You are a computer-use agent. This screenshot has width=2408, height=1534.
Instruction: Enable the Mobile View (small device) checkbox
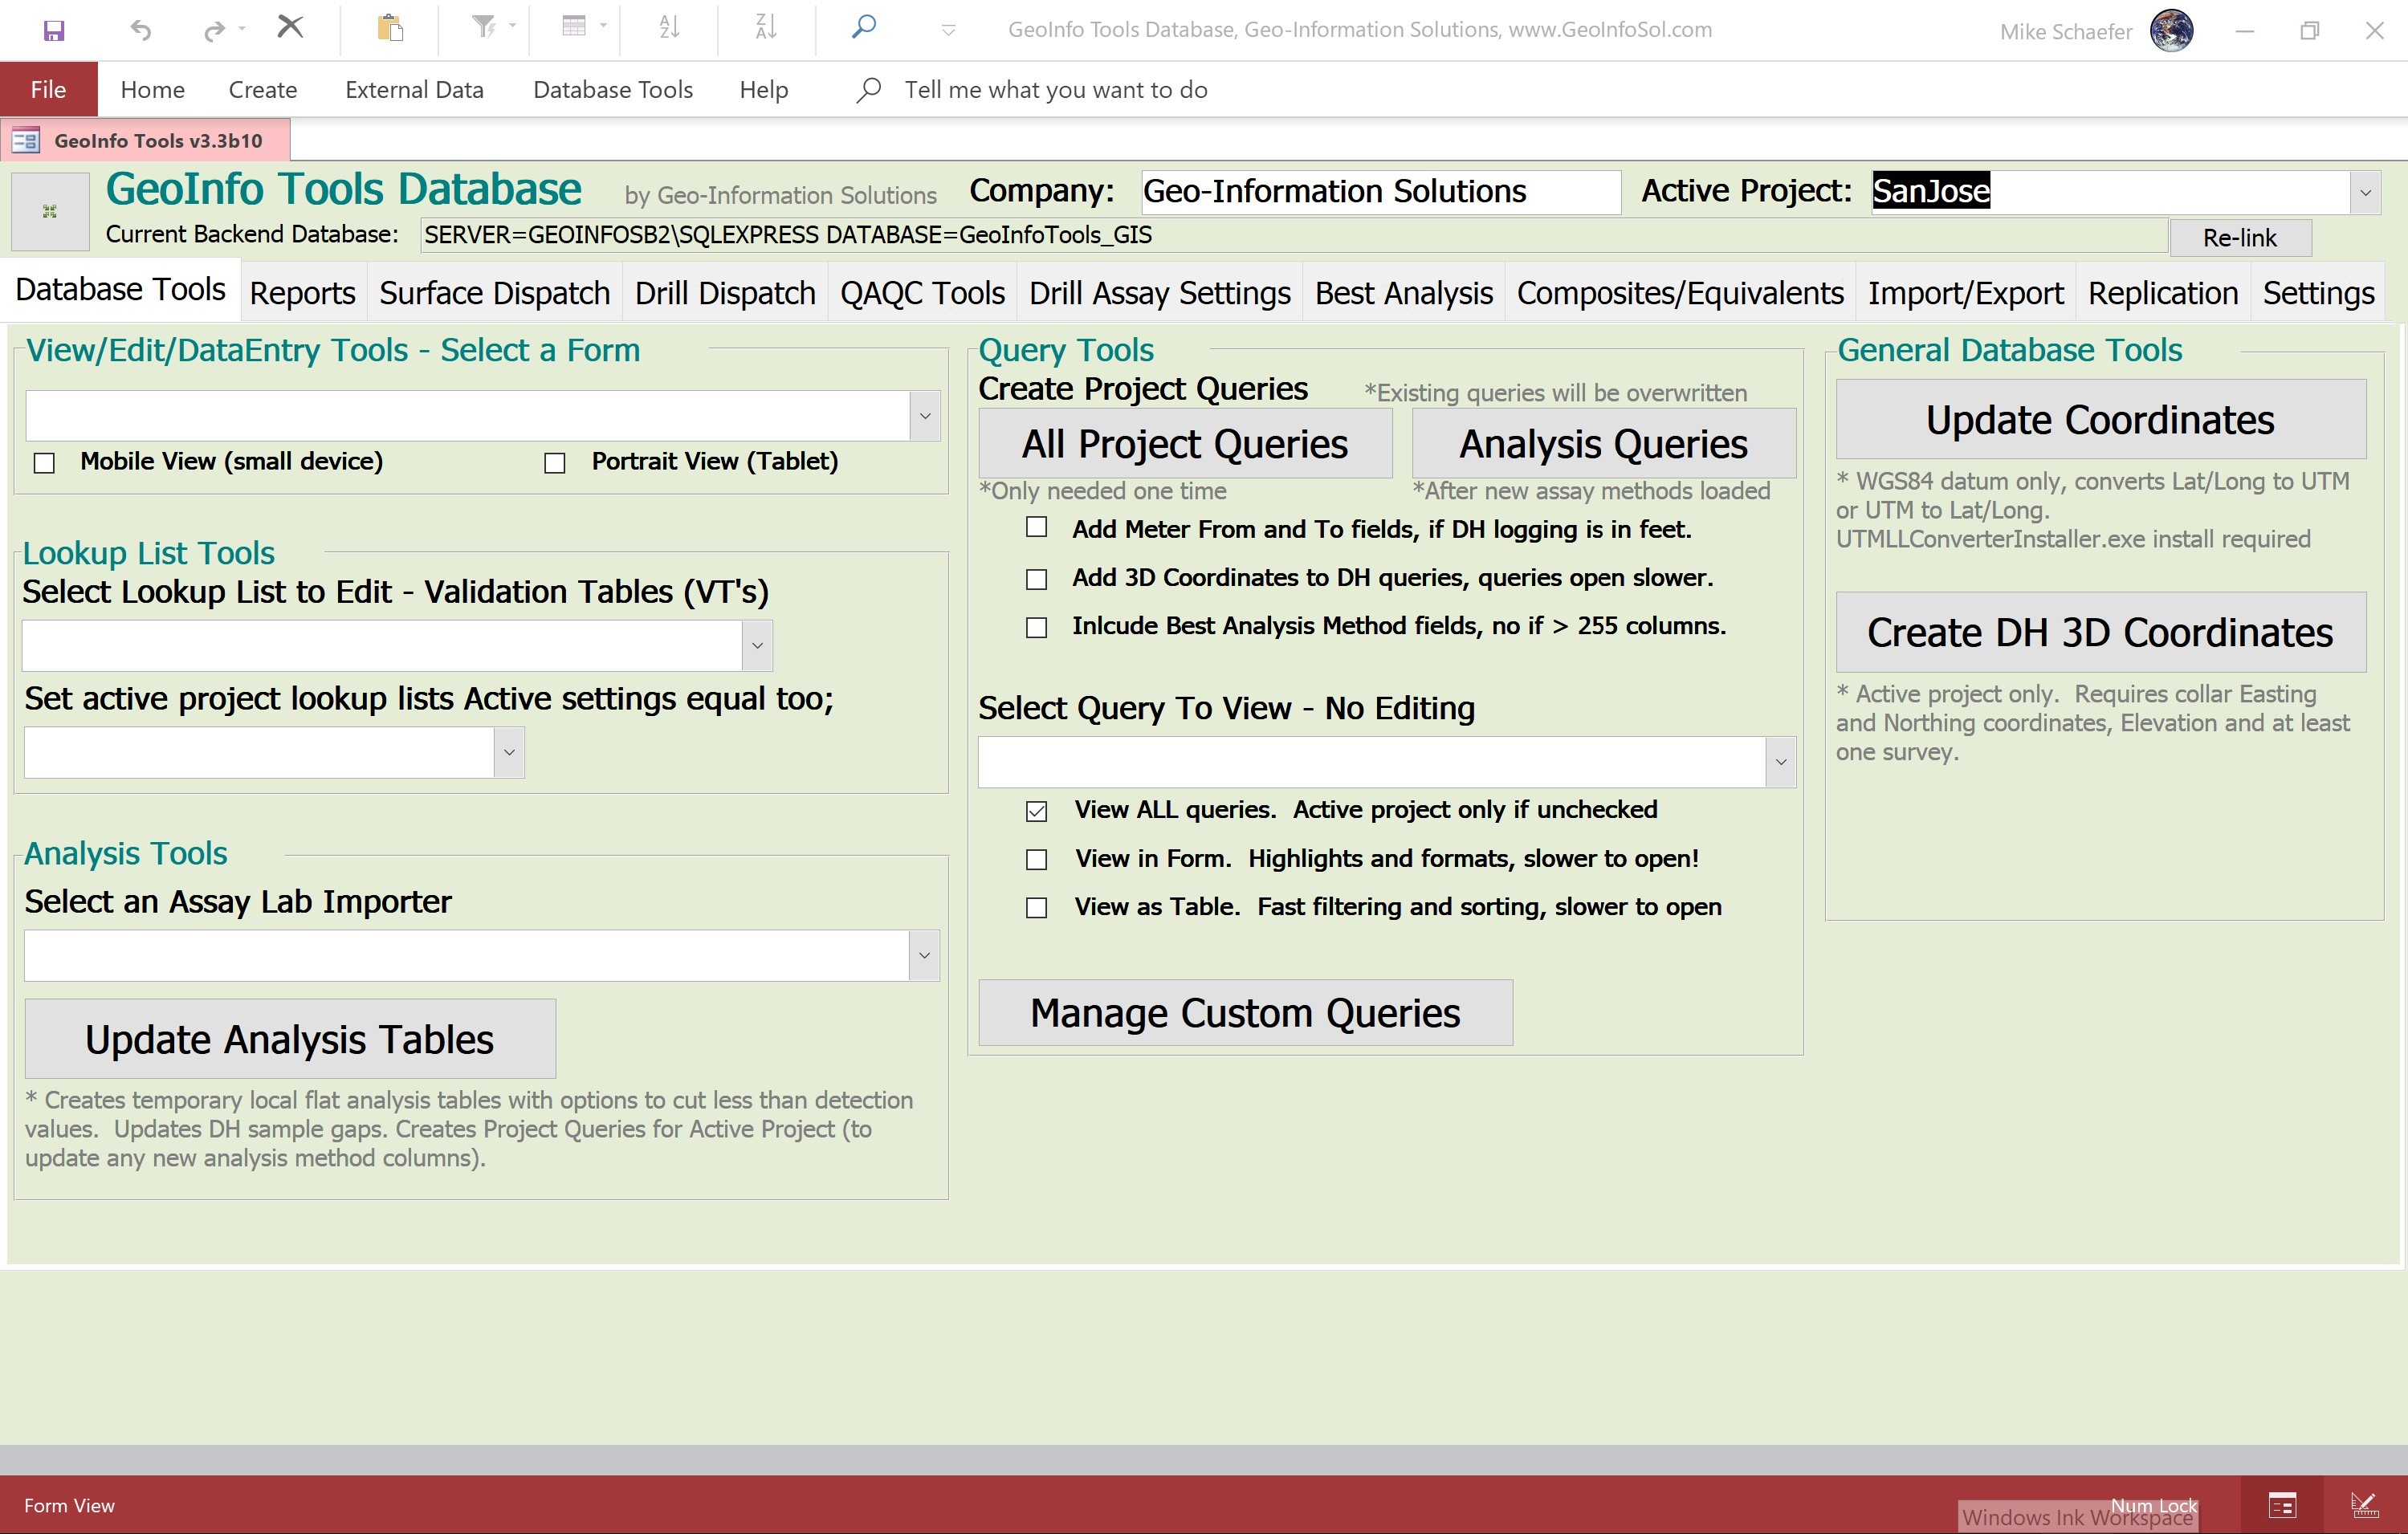pos(44,463)
